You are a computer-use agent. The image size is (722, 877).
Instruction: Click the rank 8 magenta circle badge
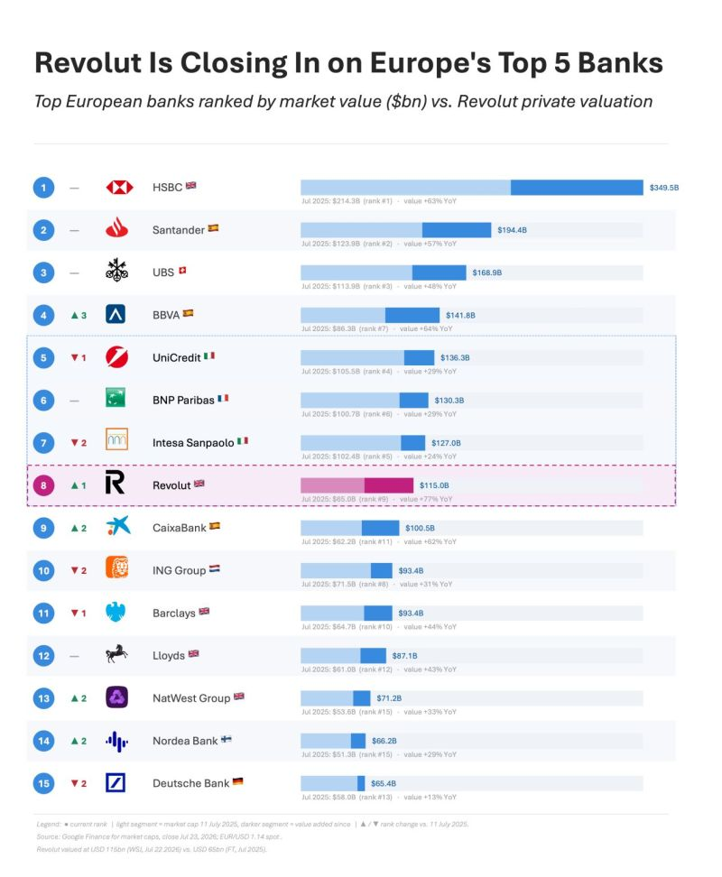(43, 485)
